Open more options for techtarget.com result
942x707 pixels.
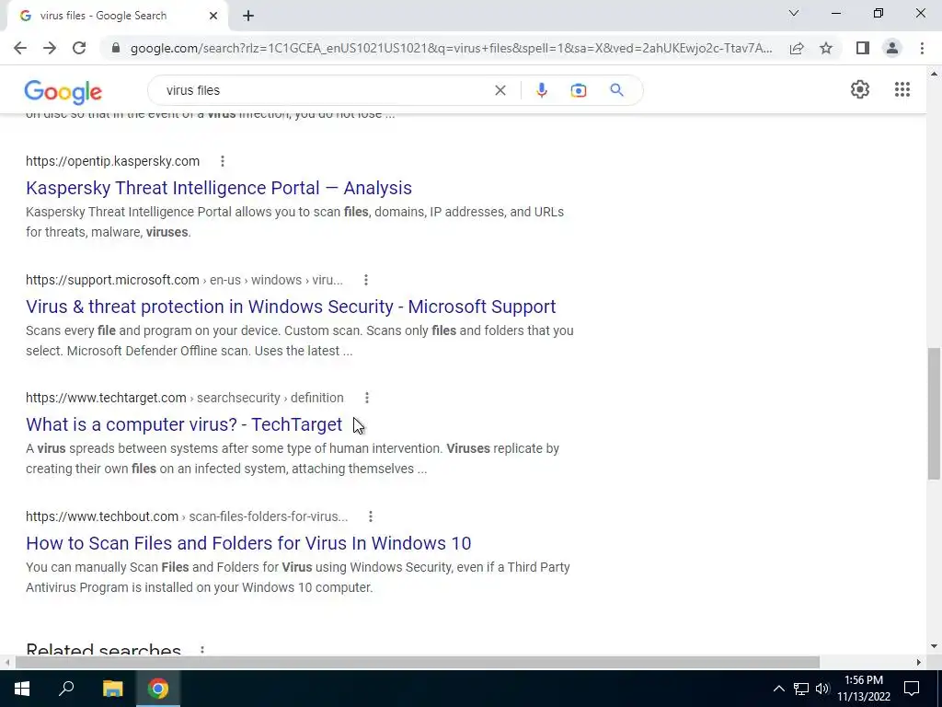(366, 398)
